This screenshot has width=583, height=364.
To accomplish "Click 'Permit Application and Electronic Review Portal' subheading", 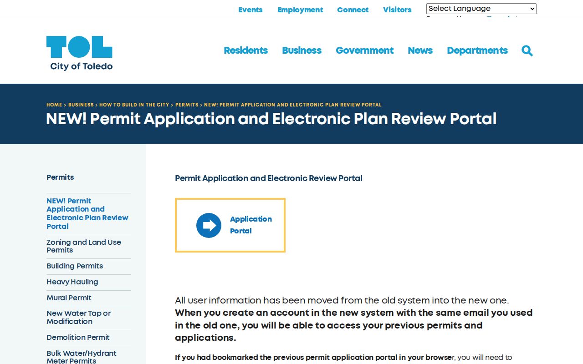I will coord(269,178).
